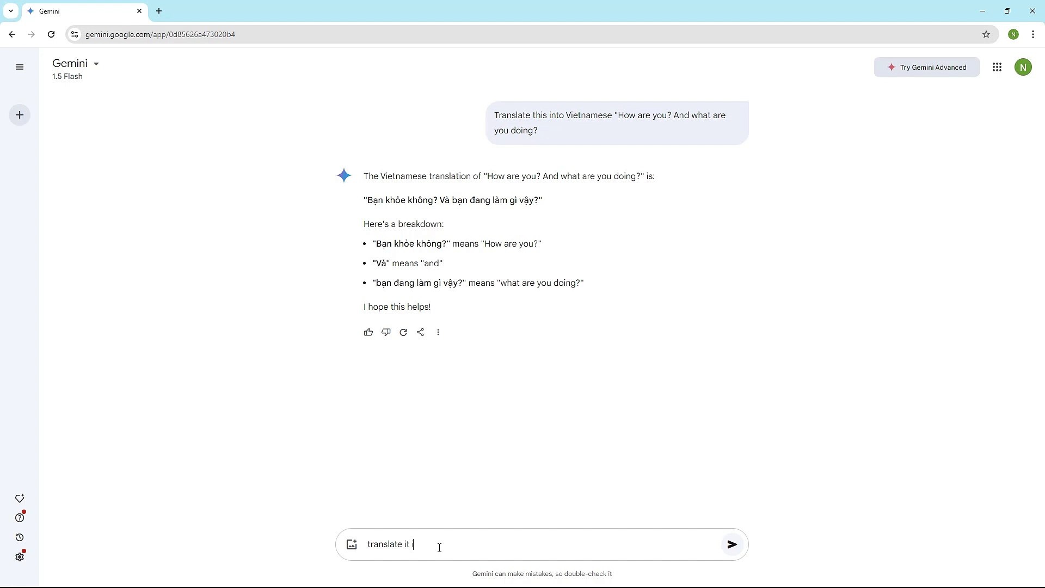Open the tab search dropdown arrow
Image resolution: width=1045 pixels, height=588 pixels.
(x=11, y=11)
